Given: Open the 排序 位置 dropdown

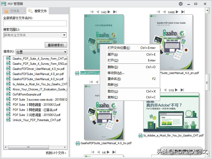Looking at the screenshot, I should click(41, 52).
